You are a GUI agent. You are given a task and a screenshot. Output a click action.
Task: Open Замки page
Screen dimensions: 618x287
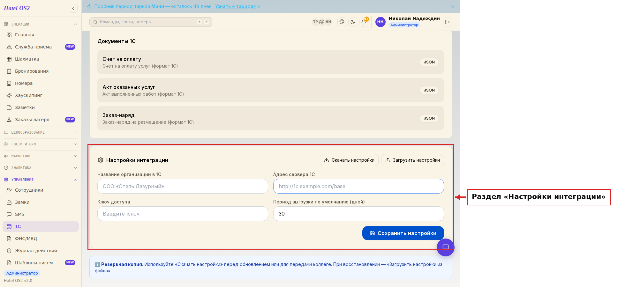pos(41,202)
